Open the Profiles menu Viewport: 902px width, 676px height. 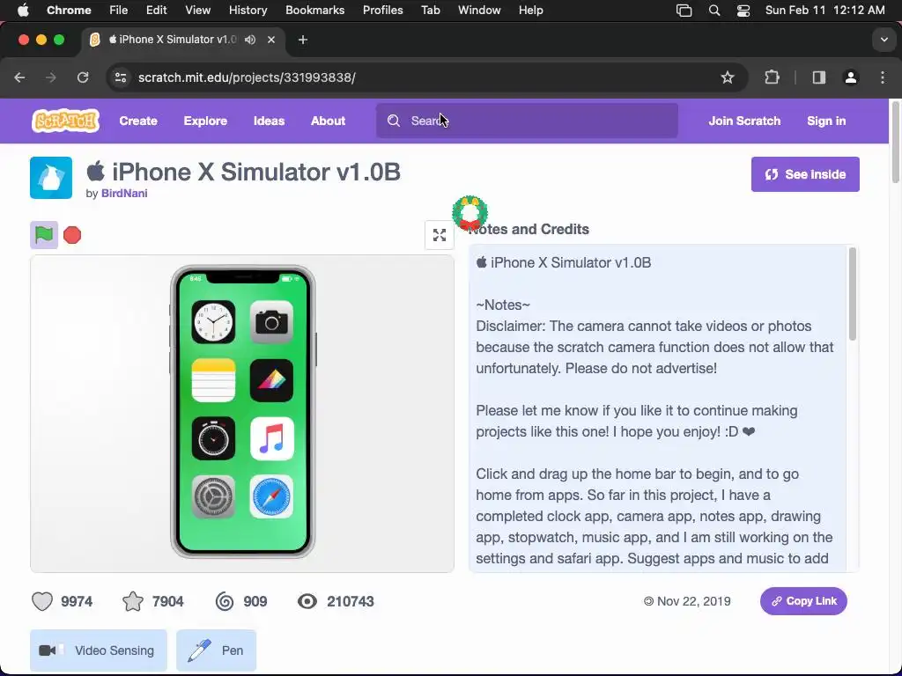tap(382, 10)
